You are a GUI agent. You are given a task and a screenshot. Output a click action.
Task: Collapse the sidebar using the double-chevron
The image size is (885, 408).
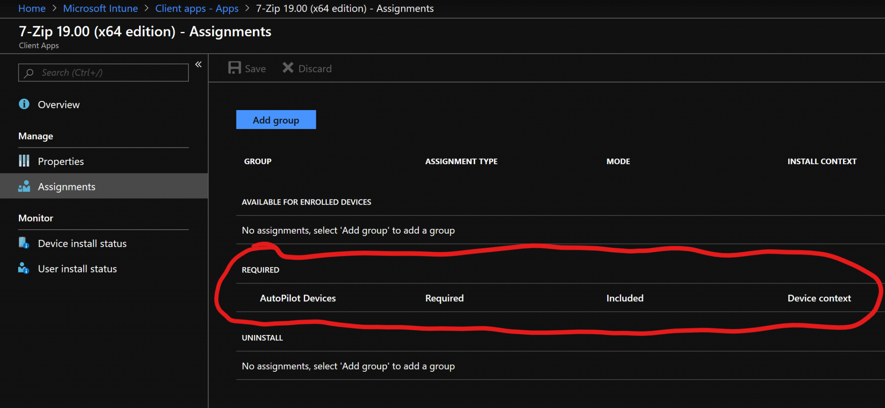coord(198,64)
